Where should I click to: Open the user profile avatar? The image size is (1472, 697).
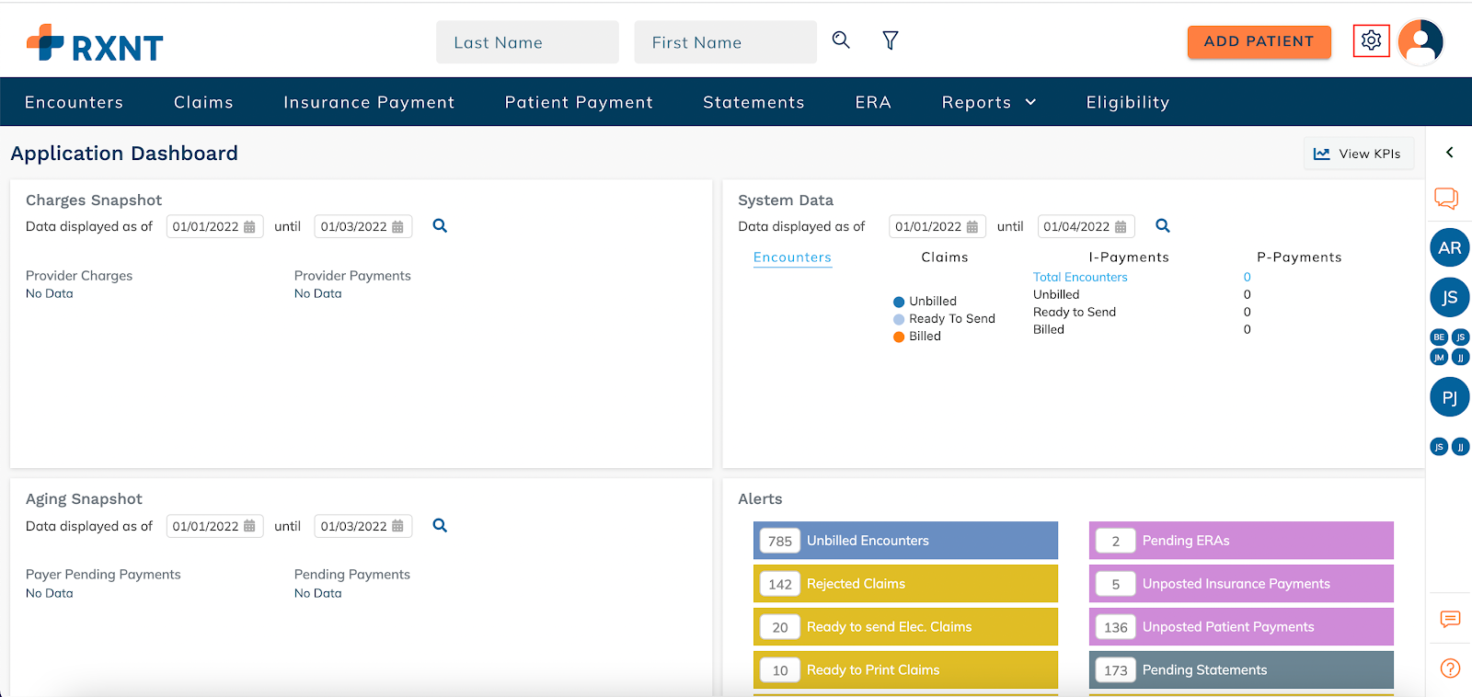pyautogui.click(x=1420, y=41)
